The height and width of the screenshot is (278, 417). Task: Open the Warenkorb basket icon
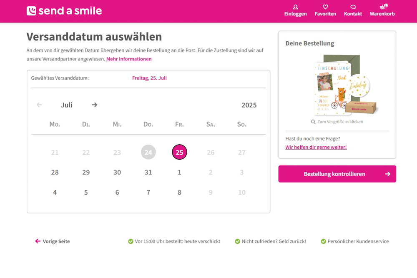point(382,7)
